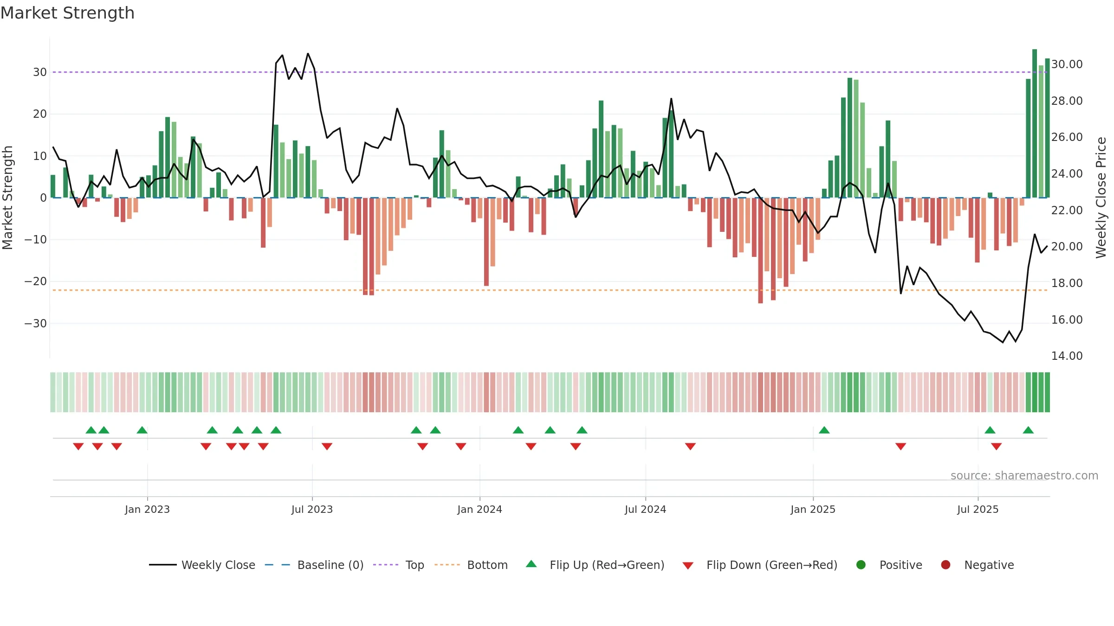
Task: Click the purple dotted Top line swatch
Action: pyautogui.click(x=386, y=565)
